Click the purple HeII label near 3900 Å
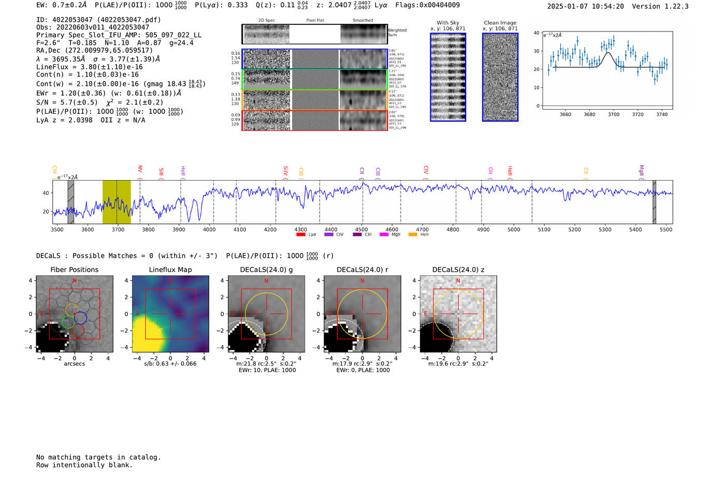The width and height of the screenshot is (725, 493). (x=183, y=172)
